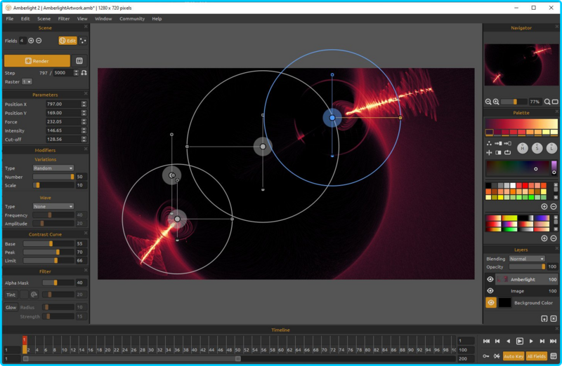The height and width of the screenshot is (366, 562).
Task: Click the crossed-out key icon in Timeline
Action: pos(497,356)
